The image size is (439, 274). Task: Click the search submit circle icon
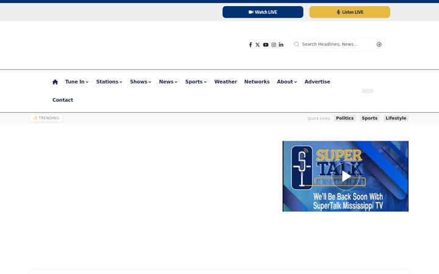pos(379,44)
